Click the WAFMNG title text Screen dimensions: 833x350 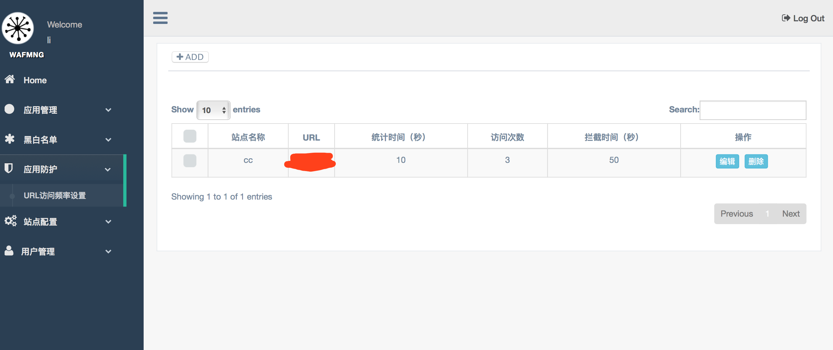point(27,55)
